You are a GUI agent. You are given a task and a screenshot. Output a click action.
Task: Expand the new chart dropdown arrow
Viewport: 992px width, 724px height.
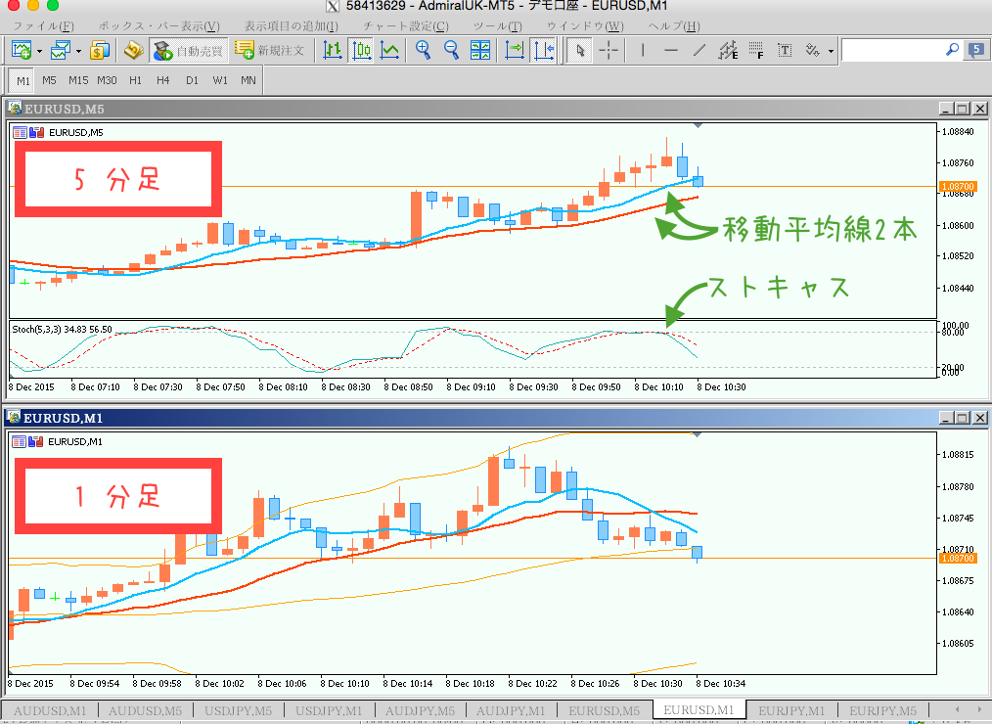(x=39, y=51)
